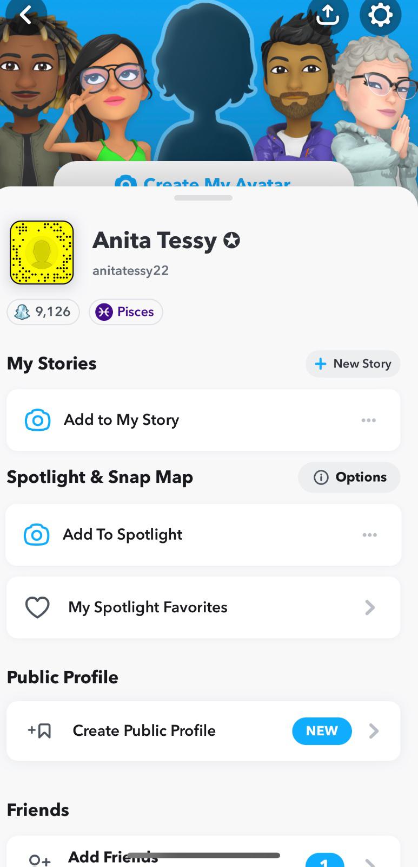The image size is (418, 867).
Task: Open settings gear icon
Action: [x=380, y=15]
